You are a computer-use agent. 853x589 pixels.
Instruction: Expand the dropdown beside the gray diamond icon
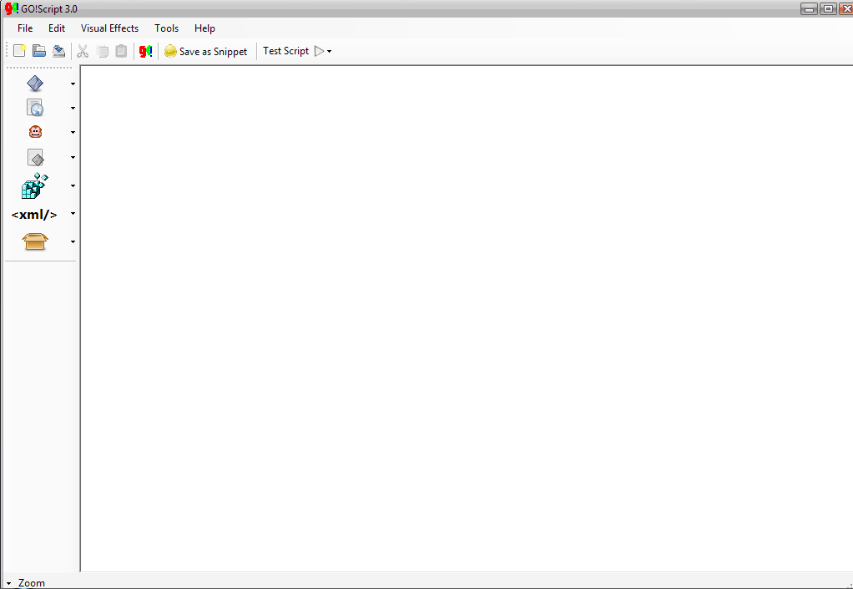click(x=73, y=157)
